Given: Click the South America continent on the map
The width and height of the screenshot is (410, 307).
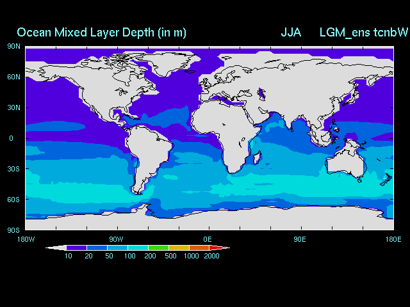Looking at the screenshot, I should coord(151,153).
